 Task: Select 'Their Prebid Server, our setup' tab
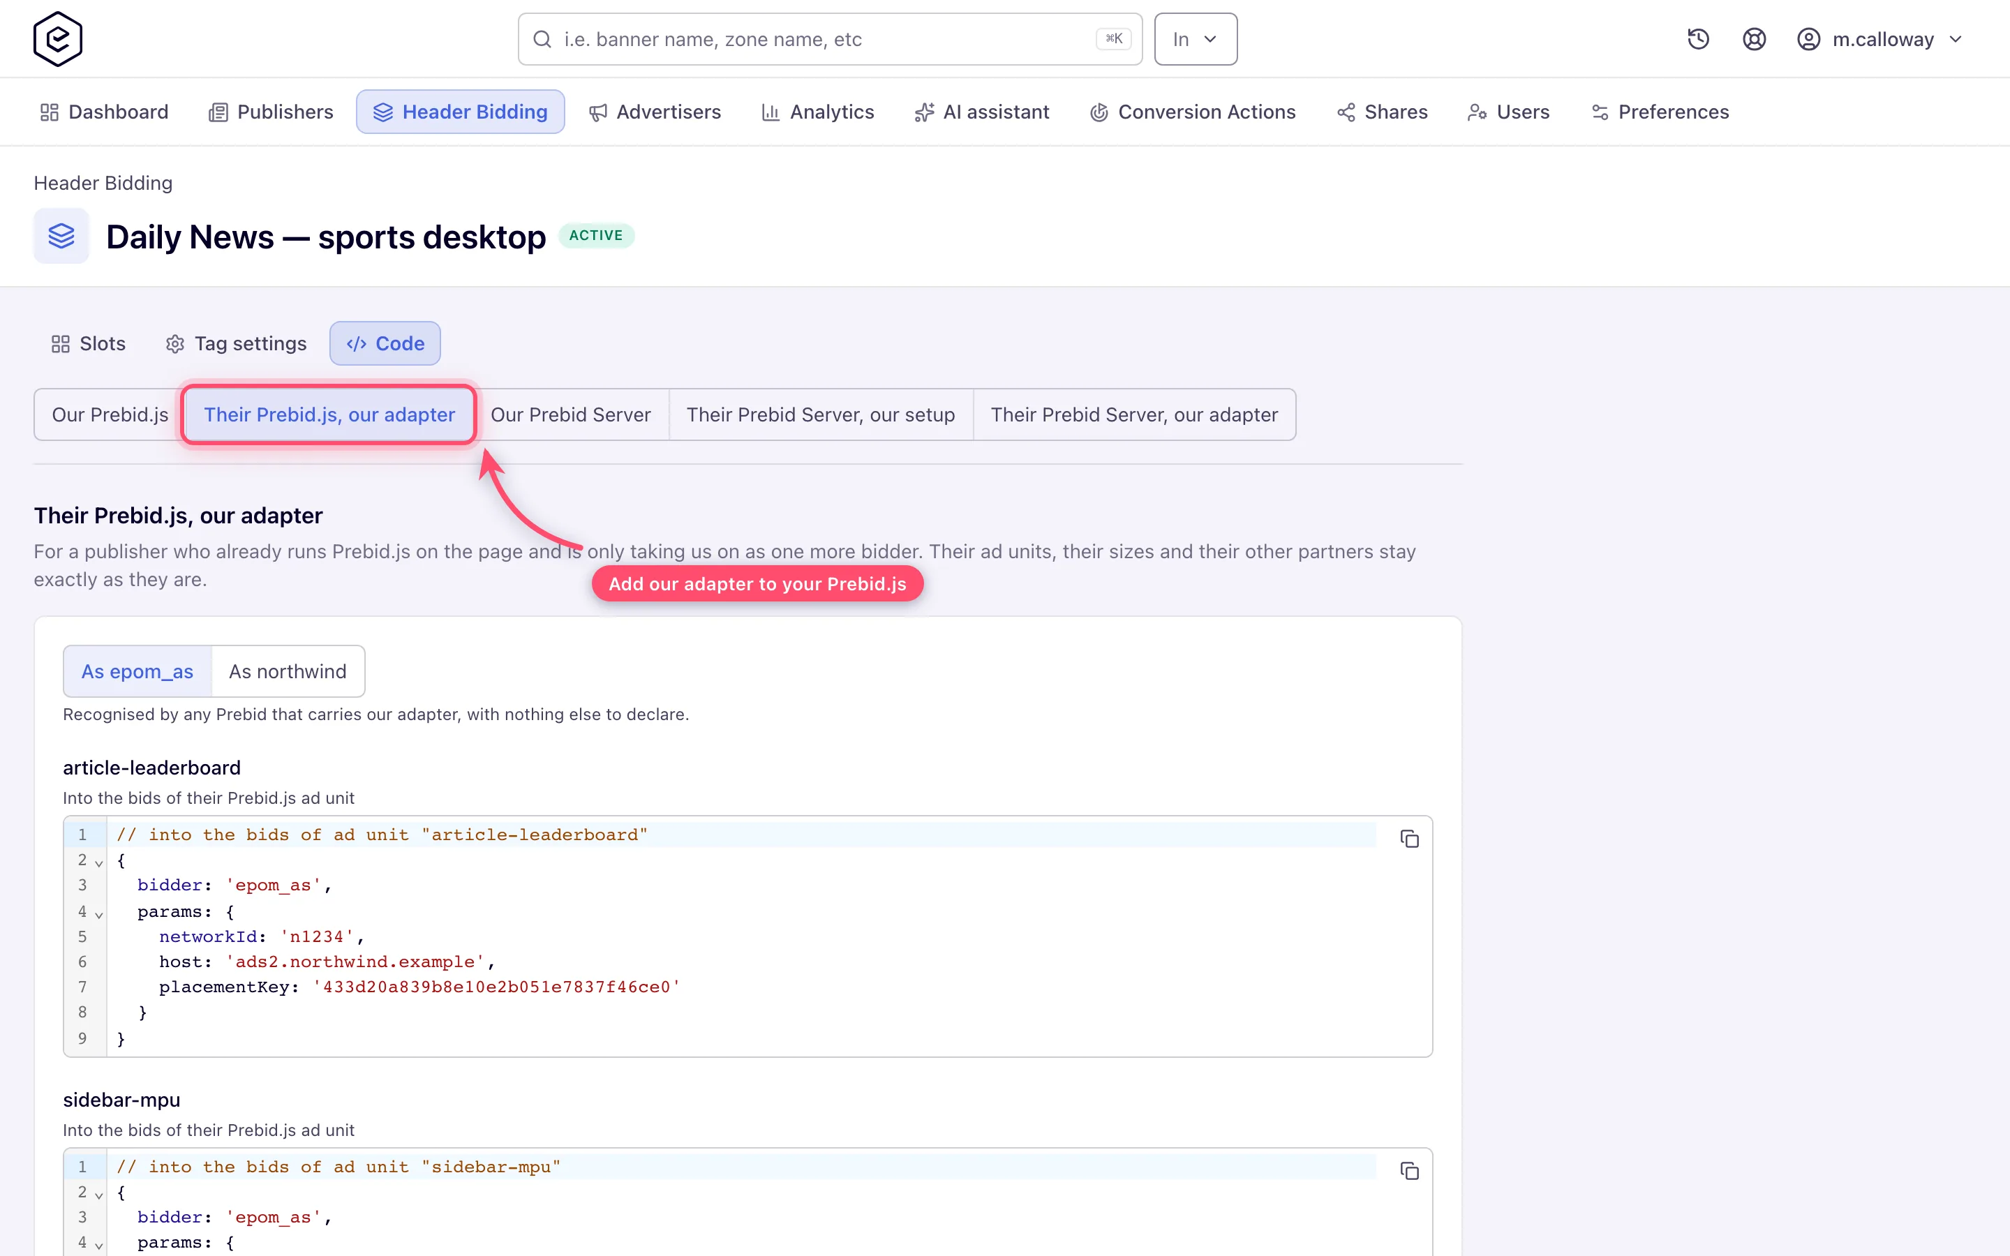pyautogui.click(x=821, y=414)
